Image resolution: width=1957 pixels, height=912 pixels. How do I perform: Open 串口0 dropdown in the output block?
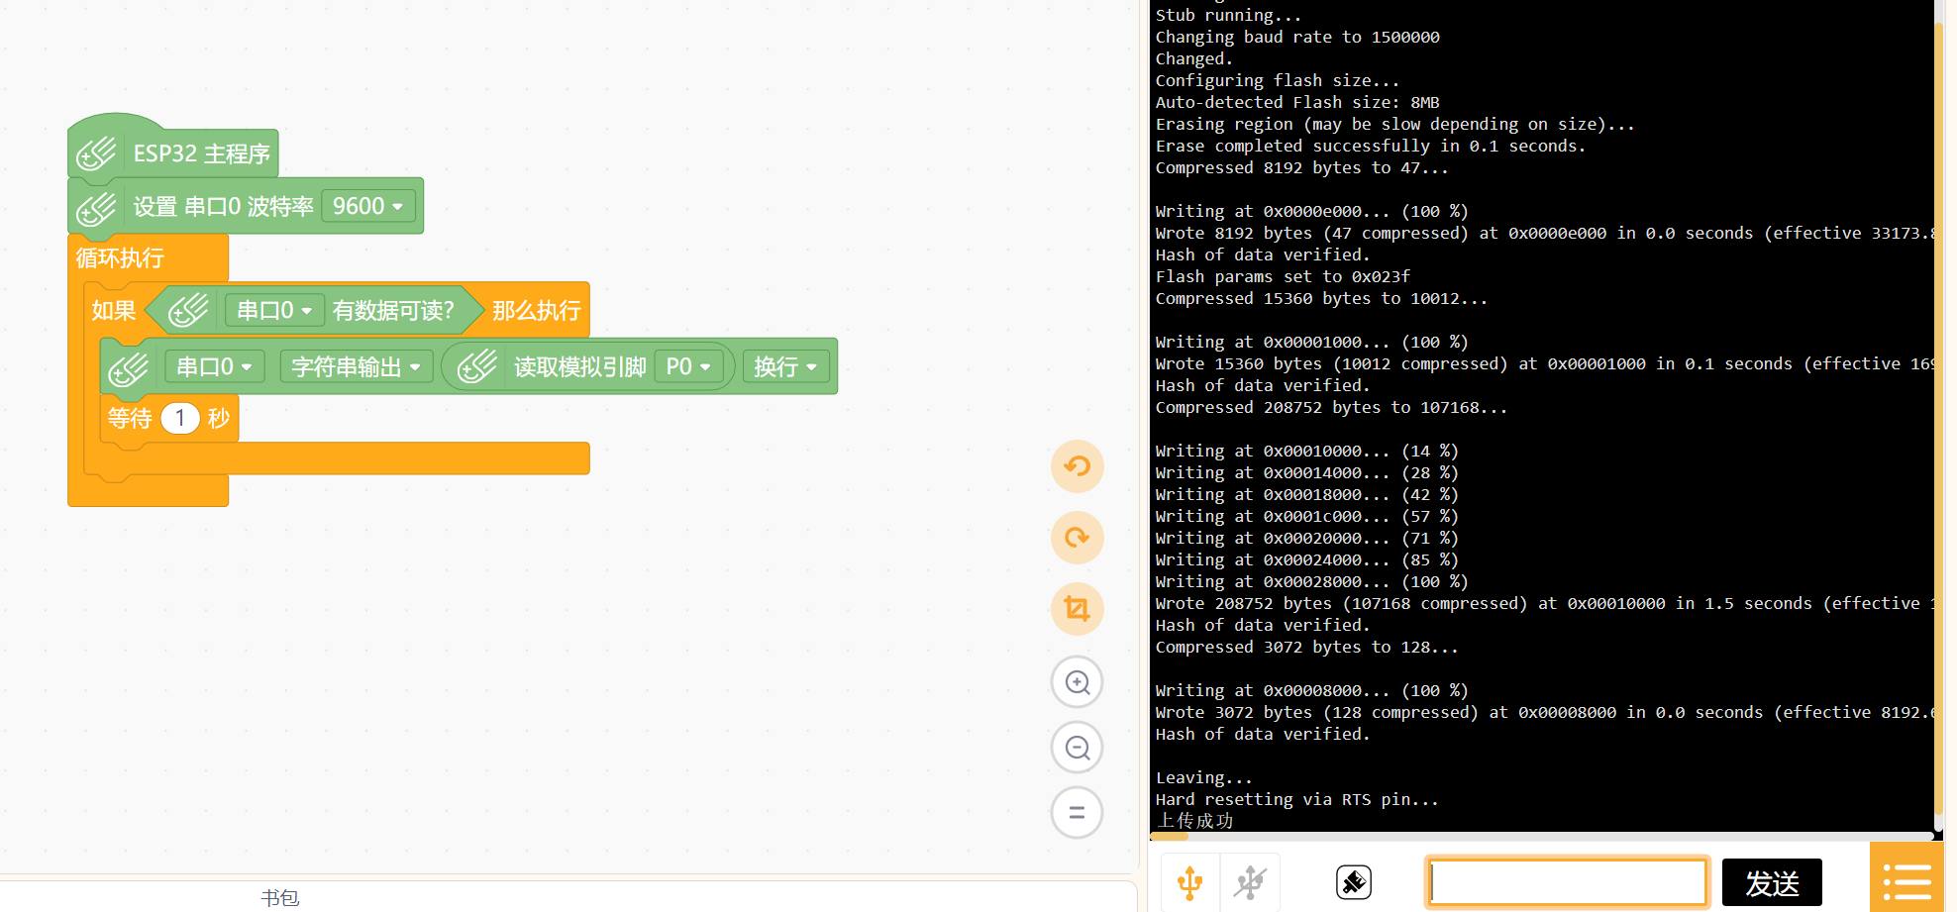pyautogui.click(x=214, y=366)
